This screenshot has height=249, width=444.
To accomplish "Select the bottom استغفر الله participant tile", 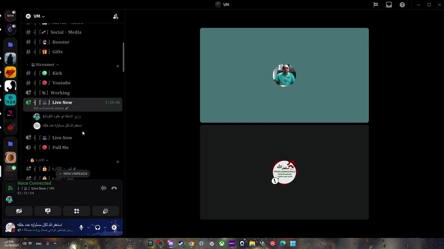I will pos(284,172).
